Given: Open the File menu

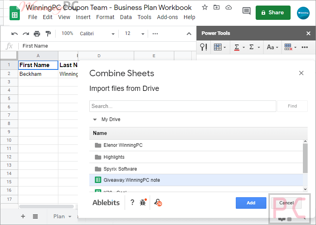Looking at the screenshot, I should tap(33, 17).
